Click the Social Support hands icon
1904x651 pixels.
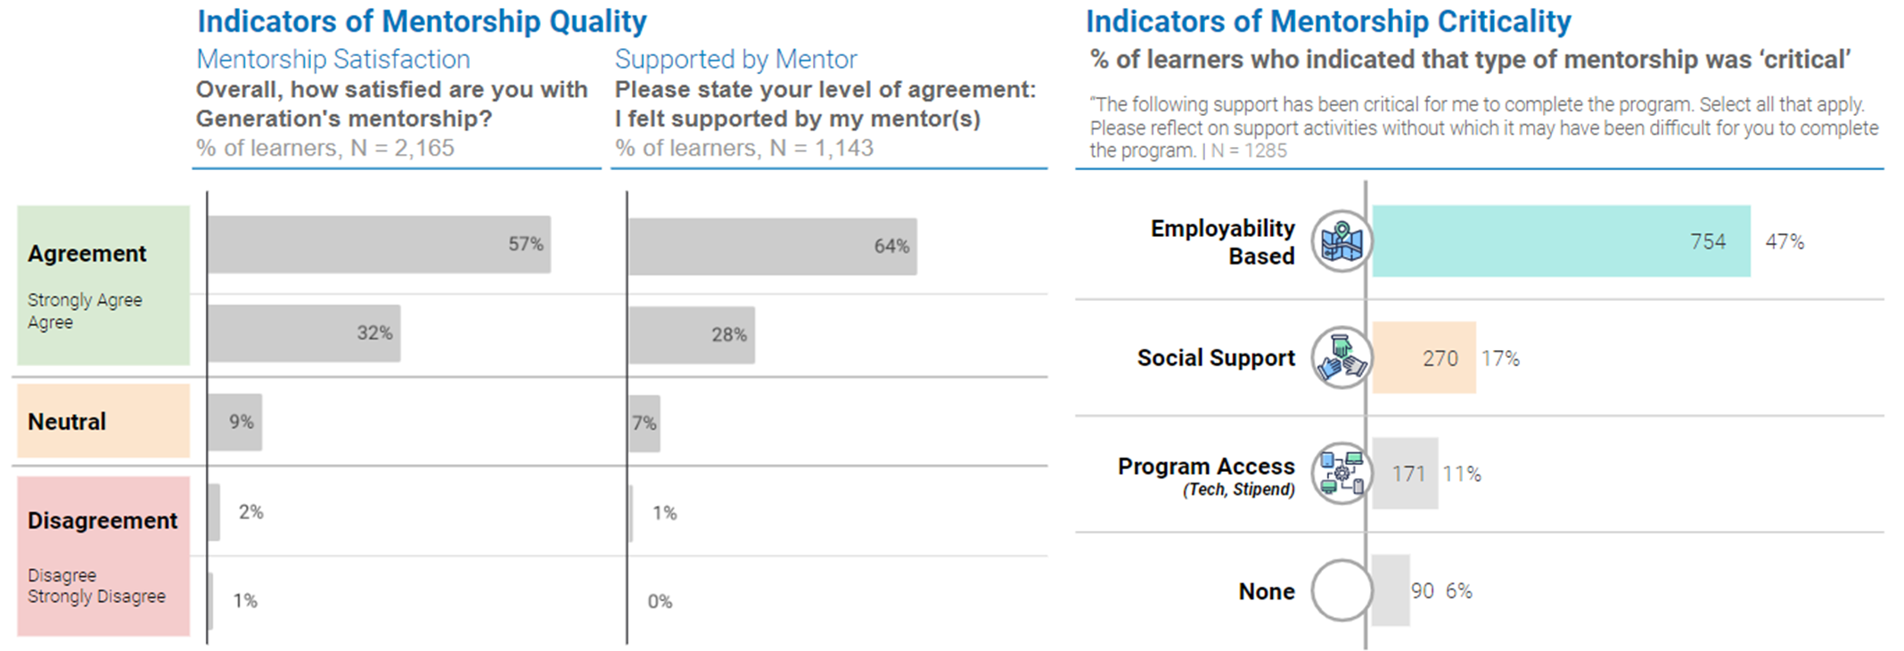pyautogui.click(x=1342, y=358)
